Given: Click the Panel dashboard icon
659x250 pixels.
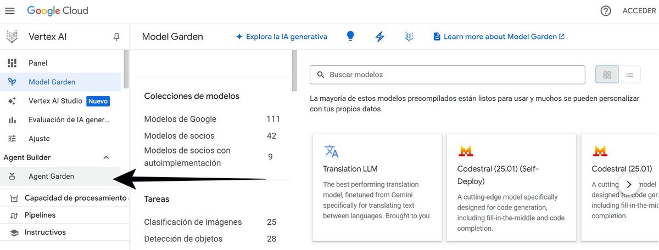Looking at the screenshot, I should click(12, 63).
